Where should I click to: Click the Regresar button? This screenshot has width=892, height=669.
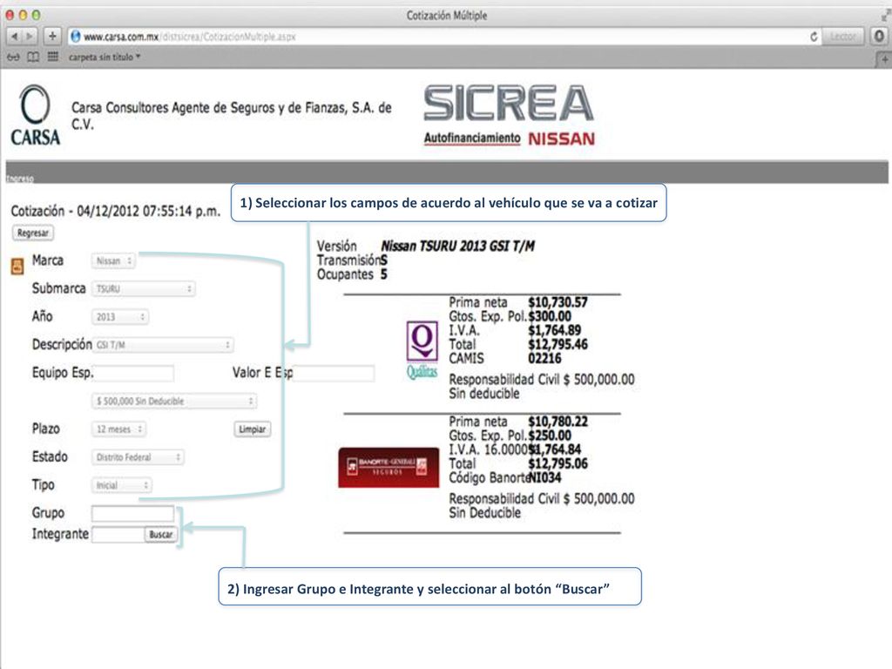(x=32, y=233)
